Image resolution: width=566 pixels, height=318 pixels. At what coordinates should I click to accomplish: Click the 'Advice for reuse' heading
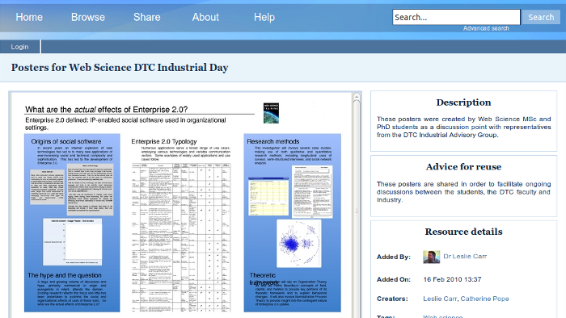coord(463,167)
